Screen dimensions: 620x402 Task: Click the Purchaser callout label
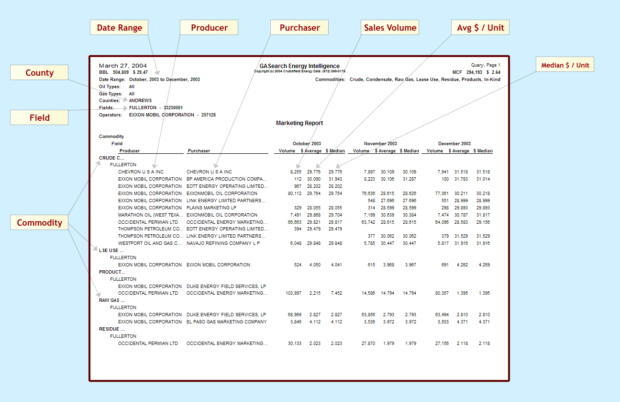(x=299, y=27)
